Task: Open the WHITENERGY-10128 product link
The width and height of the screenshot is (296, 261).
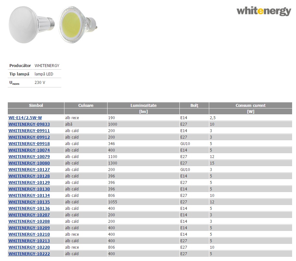Action: [29, 176]
